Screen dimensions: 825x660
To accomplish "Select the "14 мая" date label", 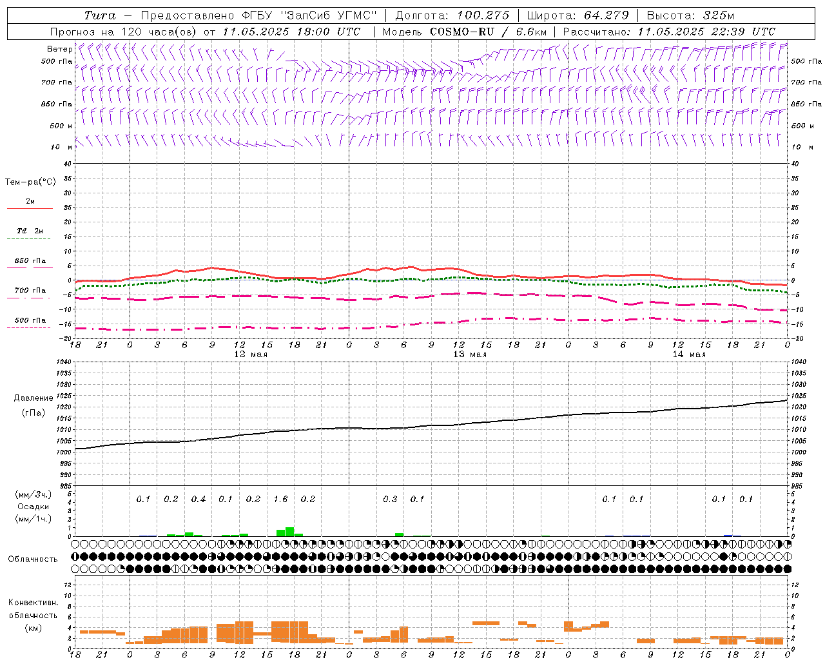I will click(689, 354).
